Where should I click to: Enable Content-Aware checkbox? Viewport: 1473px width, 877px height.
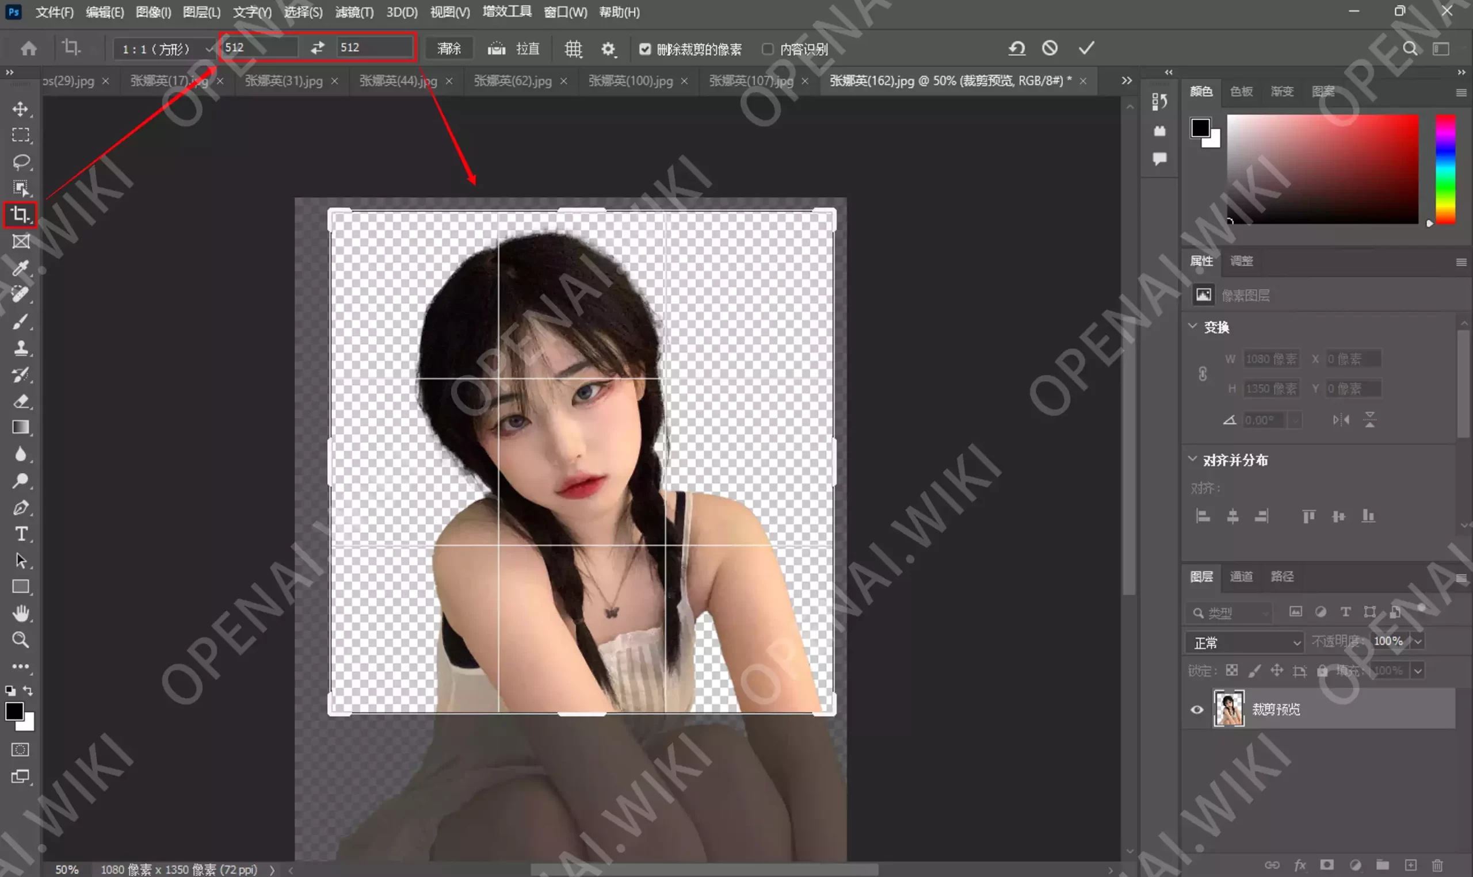(767, 49)
